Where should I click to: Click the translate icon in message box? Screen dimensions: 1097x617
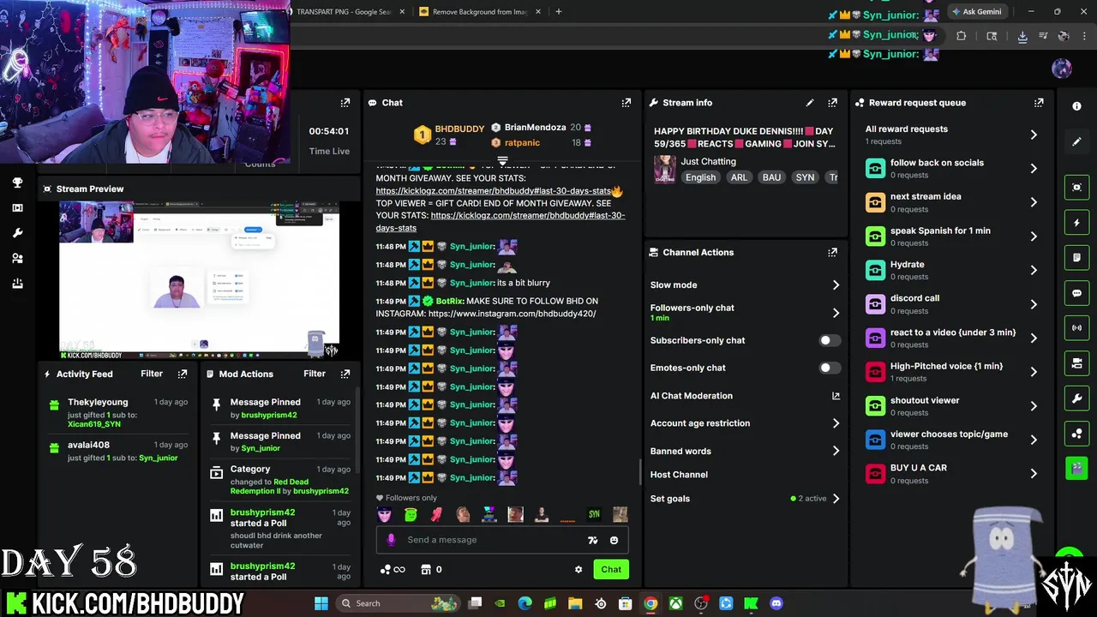click(592, 540)
